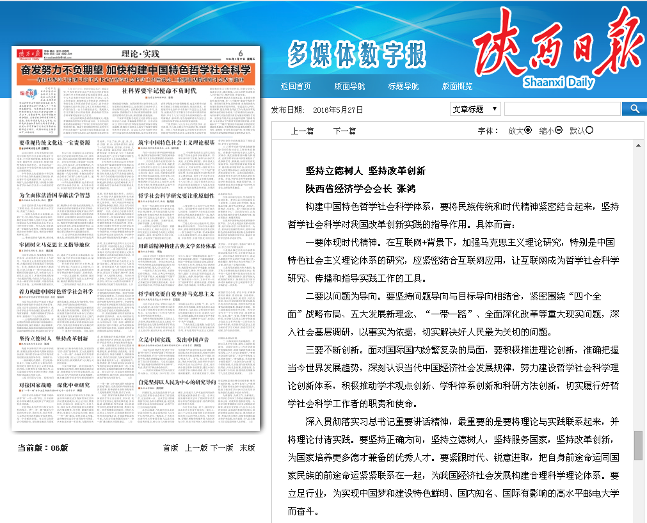Click the Shaanxi Daily red logo

pos(558,47)
